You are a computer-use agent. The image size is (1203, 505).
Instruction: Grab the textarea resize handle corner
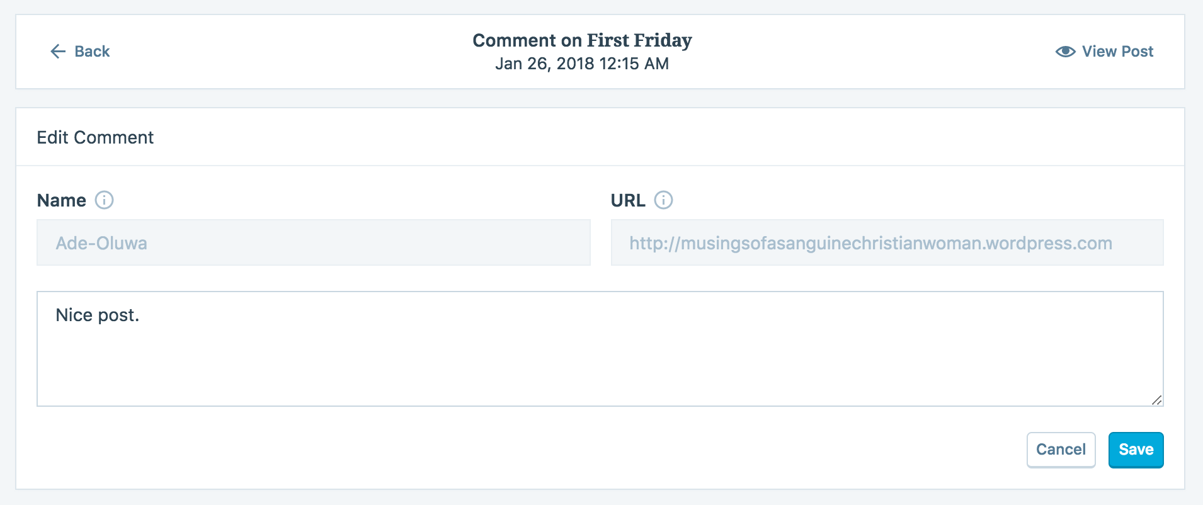(1156, 400)
